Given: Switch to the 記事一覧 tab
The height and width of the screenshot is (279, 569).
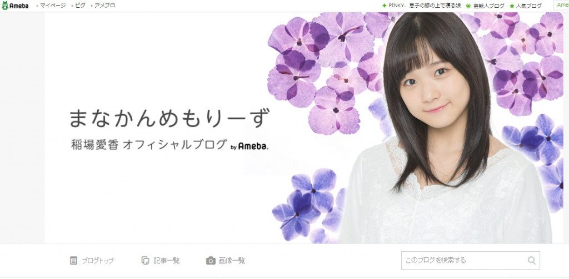Looking at the screenshot, I should pos(161,261).
